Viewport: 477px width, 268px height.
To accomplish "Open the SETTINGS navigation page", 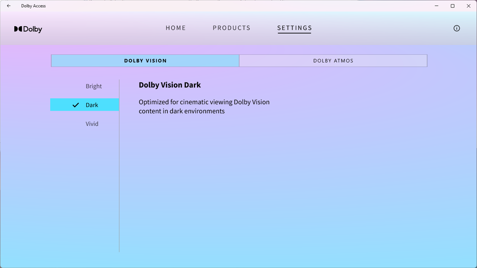I will (x=294, y=28).
